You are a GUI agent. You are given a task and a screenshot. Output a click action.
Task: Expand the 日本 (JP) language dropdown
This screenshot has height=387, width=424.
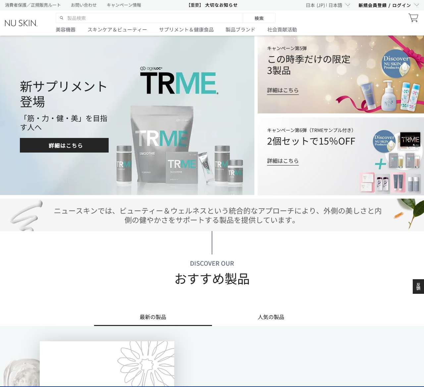coord(328,5)
